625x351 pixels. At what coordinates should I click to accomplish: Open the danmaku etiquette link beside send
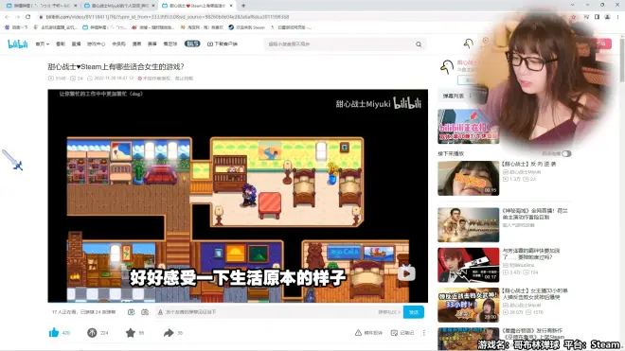click(x=389, y=312)
